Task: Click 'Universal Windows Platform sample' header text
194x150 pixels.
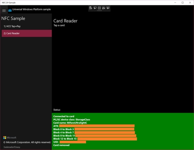Action: click(x=31, y=9)
